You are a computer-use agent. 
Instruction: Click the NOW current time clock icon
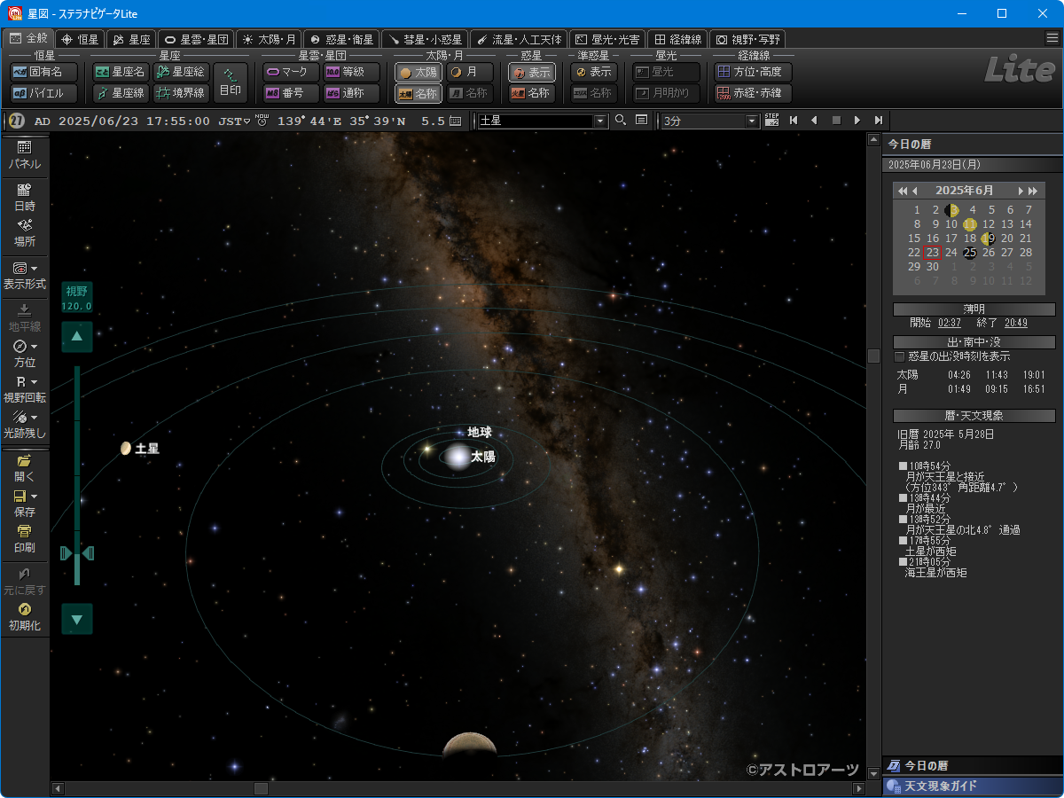[x=262, y=120]
